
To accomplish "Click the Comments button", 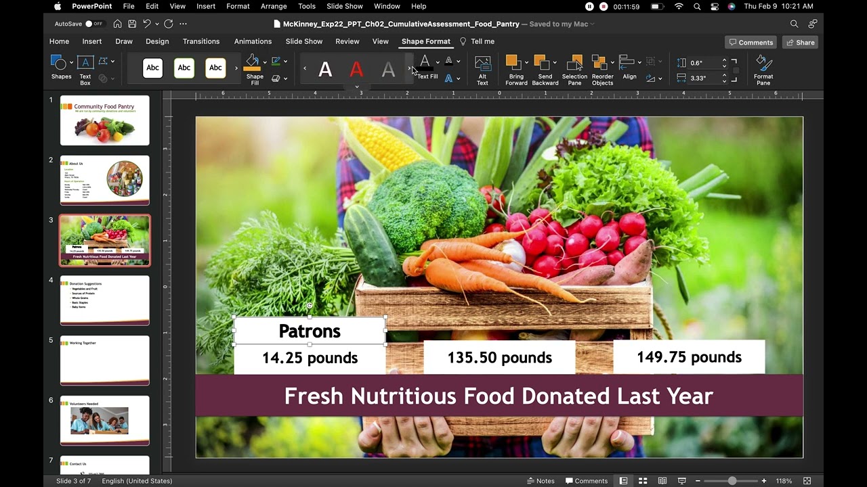I will 750,42.
